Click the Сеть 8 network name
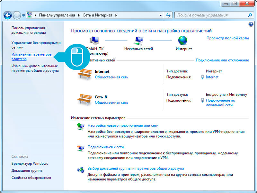This screenshot has width=257, height=193. click(101, 97)
